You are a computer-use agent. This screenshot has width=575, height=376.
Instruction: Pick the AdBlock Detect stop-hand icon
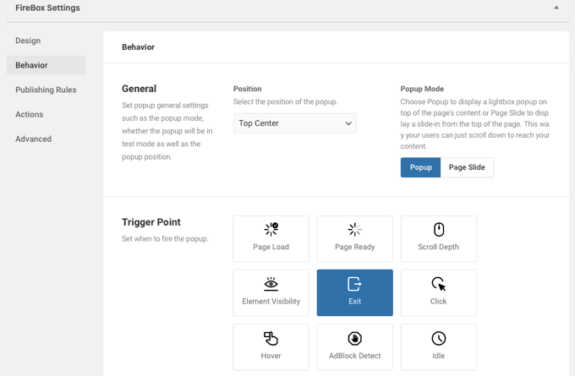pyautogui.click(x=354, y=338)
